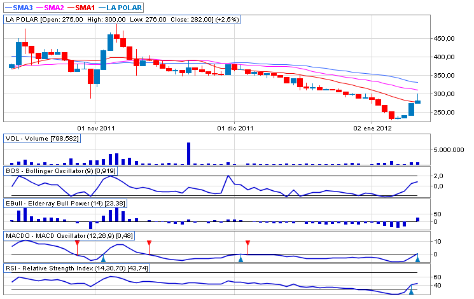Screen dimensions: 474x299
Task: Click the rightmost blue MACD buy marker
Action: click(x=417, y=258)
